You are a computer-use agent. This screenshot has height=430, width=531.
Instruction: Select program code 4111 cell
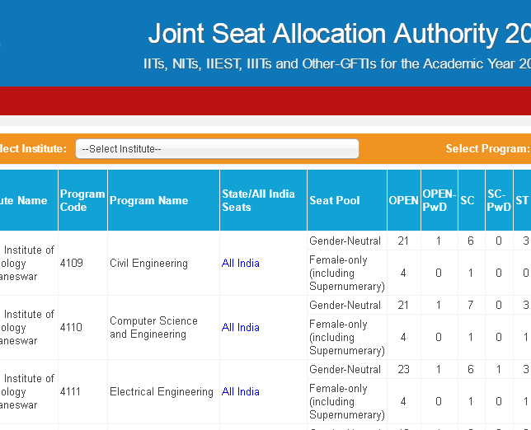point(71,392)
